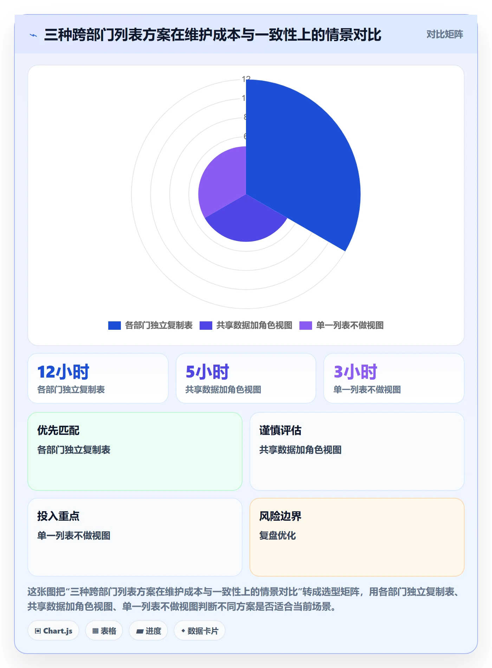
Task: Click 共享数据加角色视图 text in 谨慎评估 card
Action: [300, 450]
